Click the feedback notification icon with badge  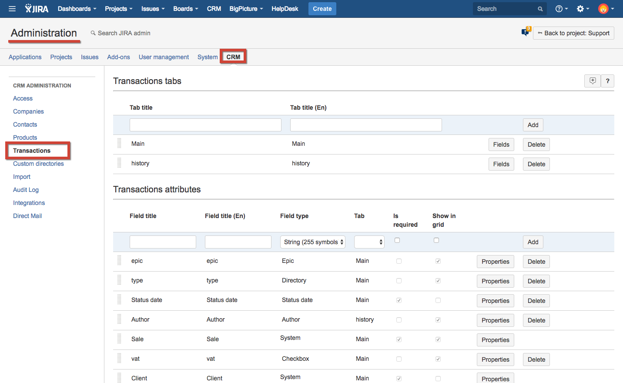click(526, 32)
